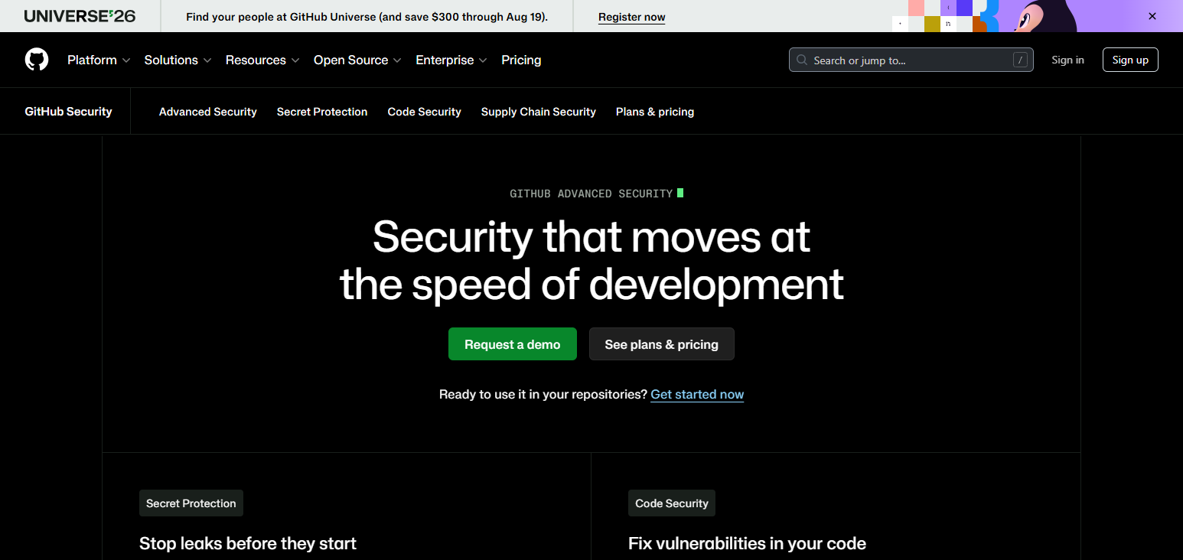The height and width of the screenshot is (560, 1183).
Task: Click 'Security that moves at' headline
Action: tap(591, 236)
